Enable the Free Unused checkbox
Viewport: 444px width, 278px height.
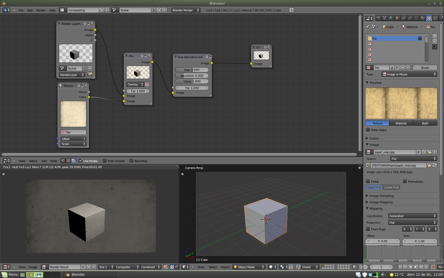coord(105,161)
